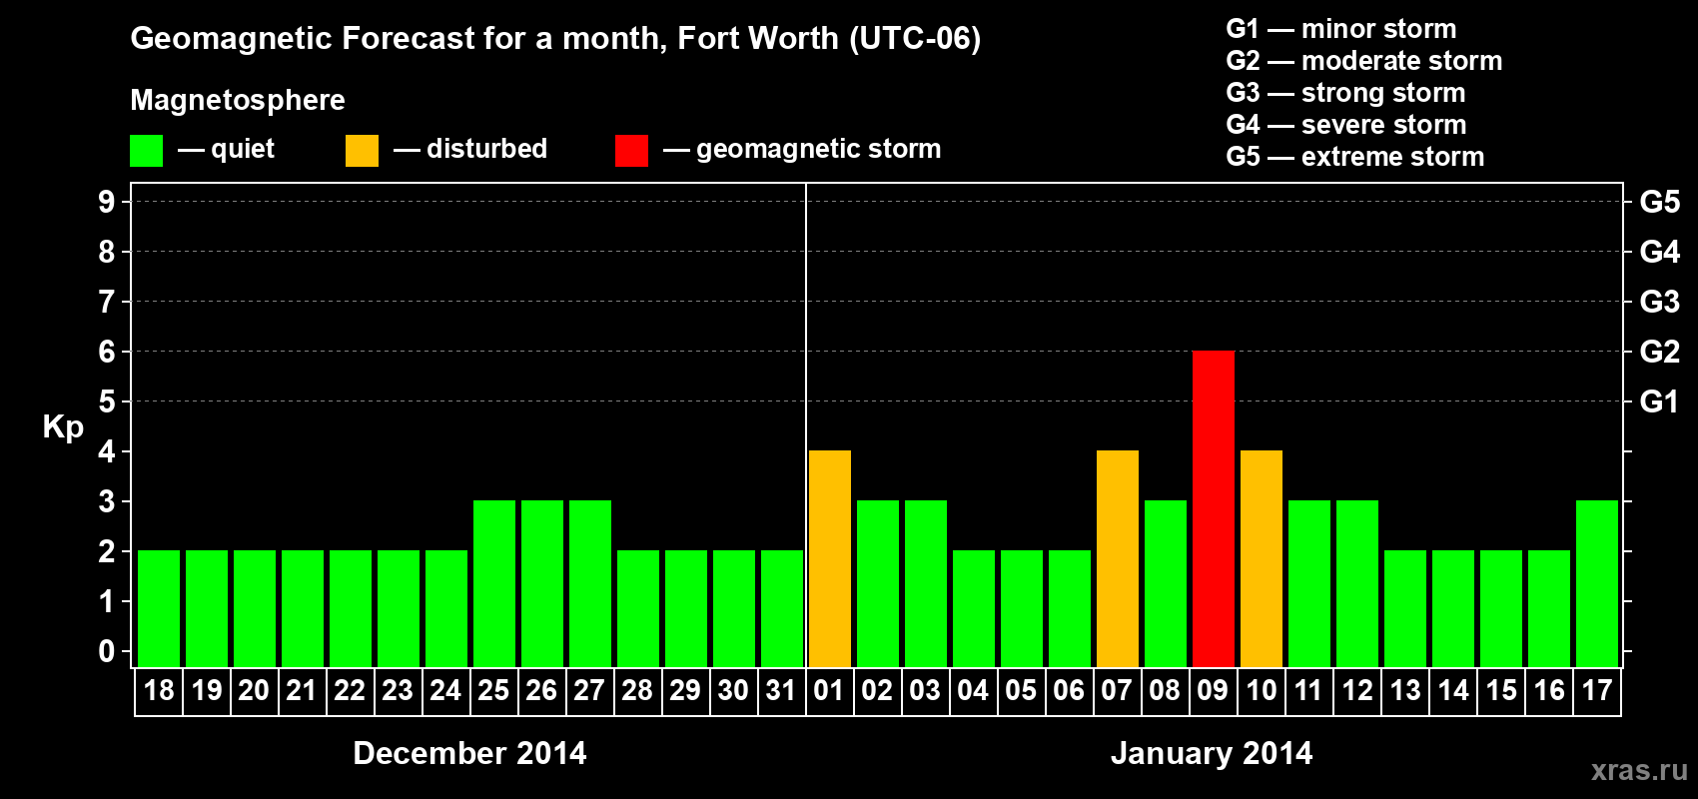
Task: Click the '— disturbed' legend text
Action: (x=470, y=149)
